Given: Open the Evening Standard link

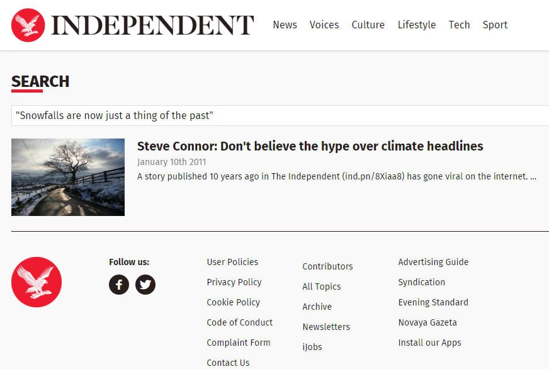Looking at the screenshot, I should point(433,302).
